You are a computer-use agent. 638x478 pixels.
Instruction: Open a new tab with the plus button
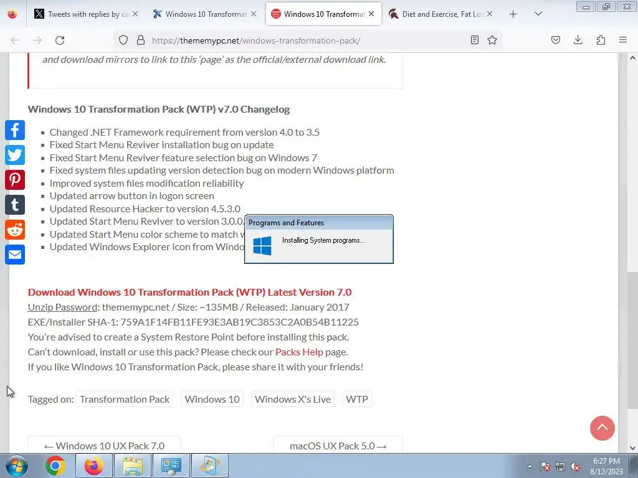coord(513,14)
